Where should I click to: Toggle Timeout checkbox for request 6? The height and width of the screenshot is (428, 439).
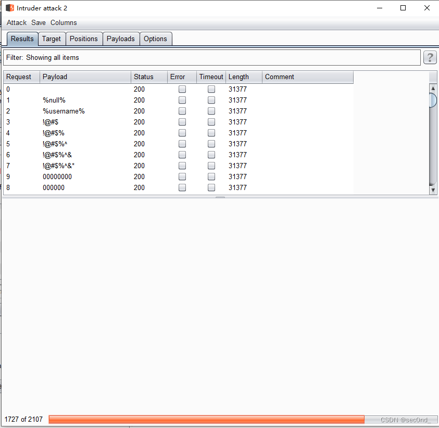[x=211, y=155]
